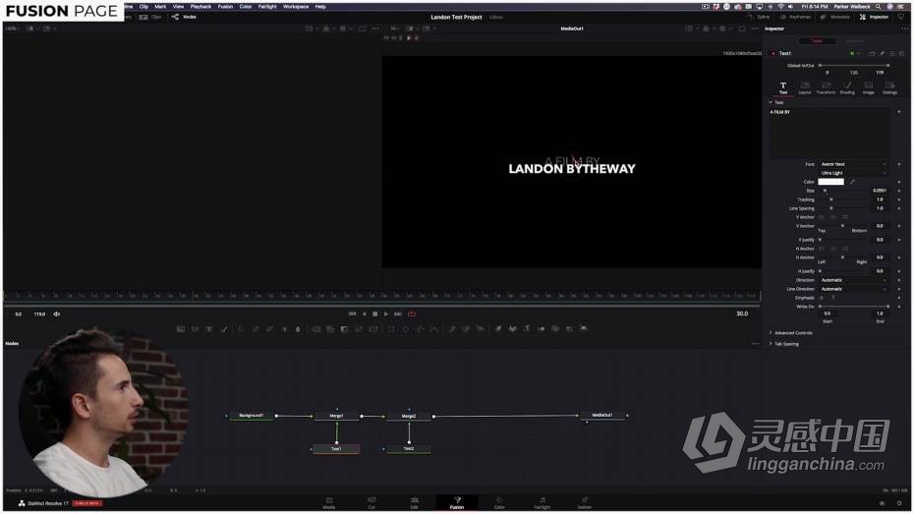Toggle the audio mute speaker icon

point(57,314)
